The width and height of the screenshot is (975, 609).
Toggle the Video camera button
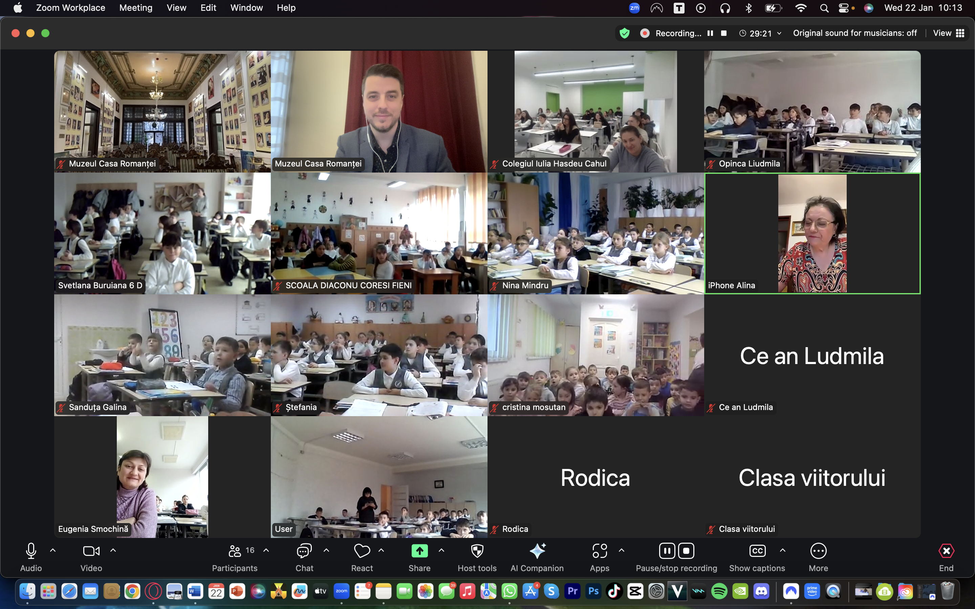click(x=91, y=551)
